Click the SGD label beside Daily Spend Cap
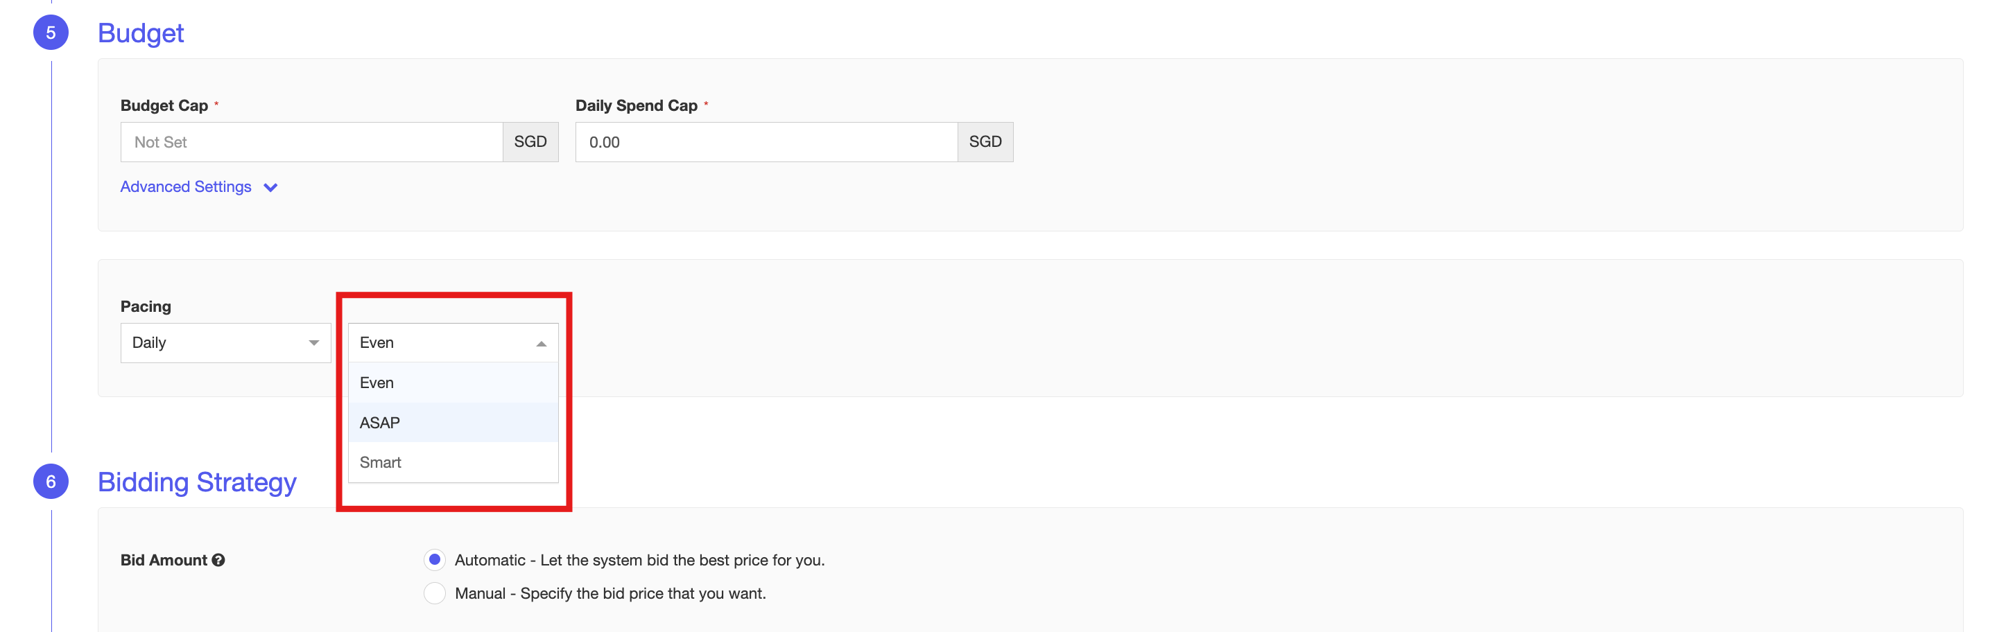 click(x=985, y=142)
